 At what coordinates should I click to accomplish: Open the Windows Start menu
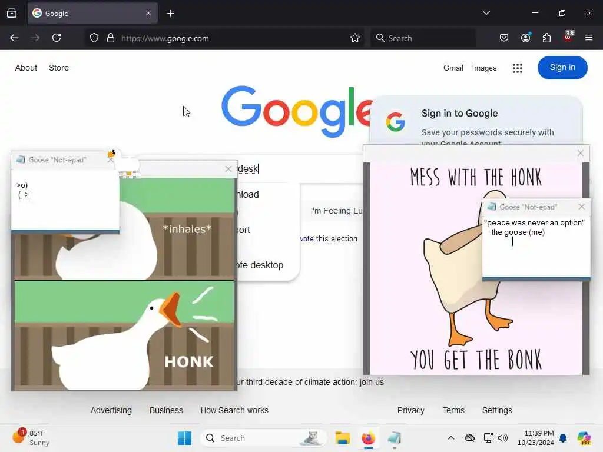tap(184, 438)
